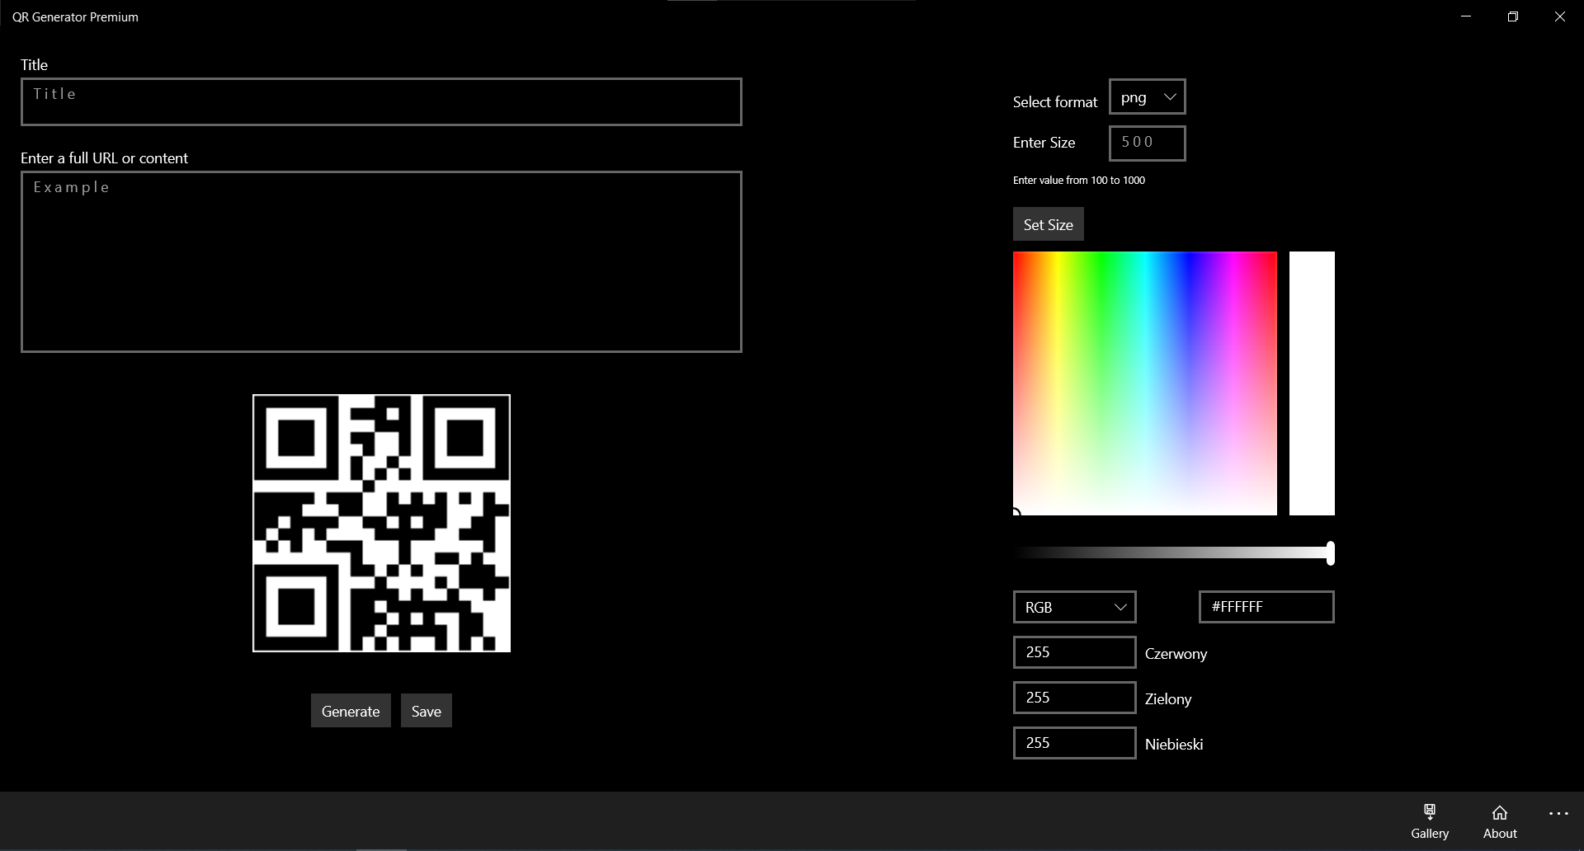Expand the png format dropdown
Viewport: 1584px width, 851px height.
click(x=1147, y=97)
